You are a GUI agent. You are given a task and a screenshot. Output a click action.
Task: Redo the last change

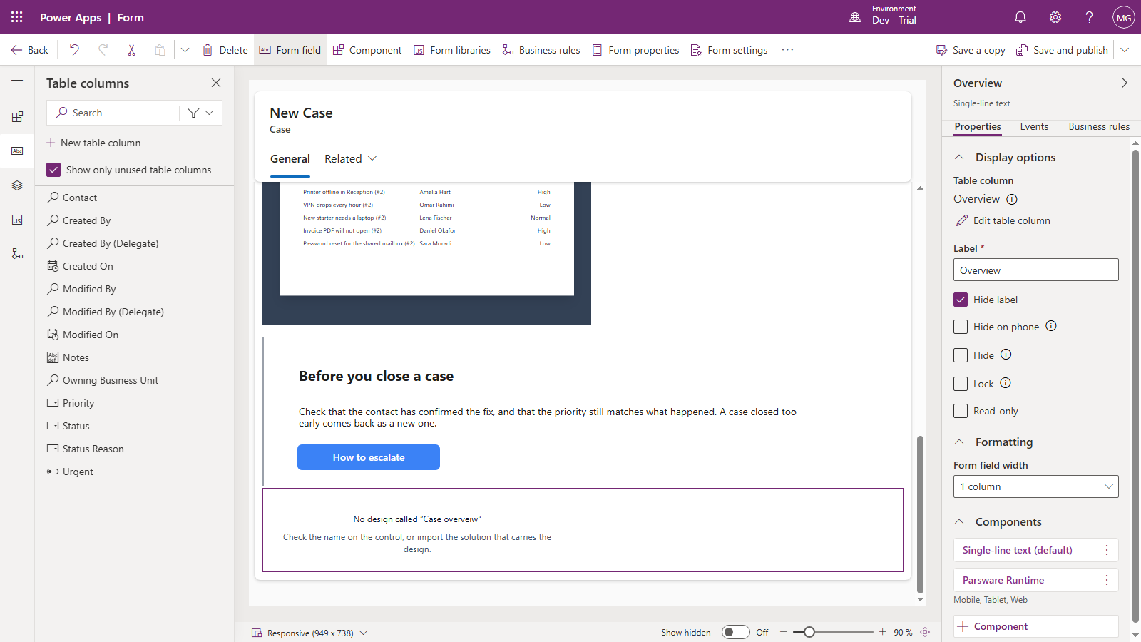(x=103, y=50)
